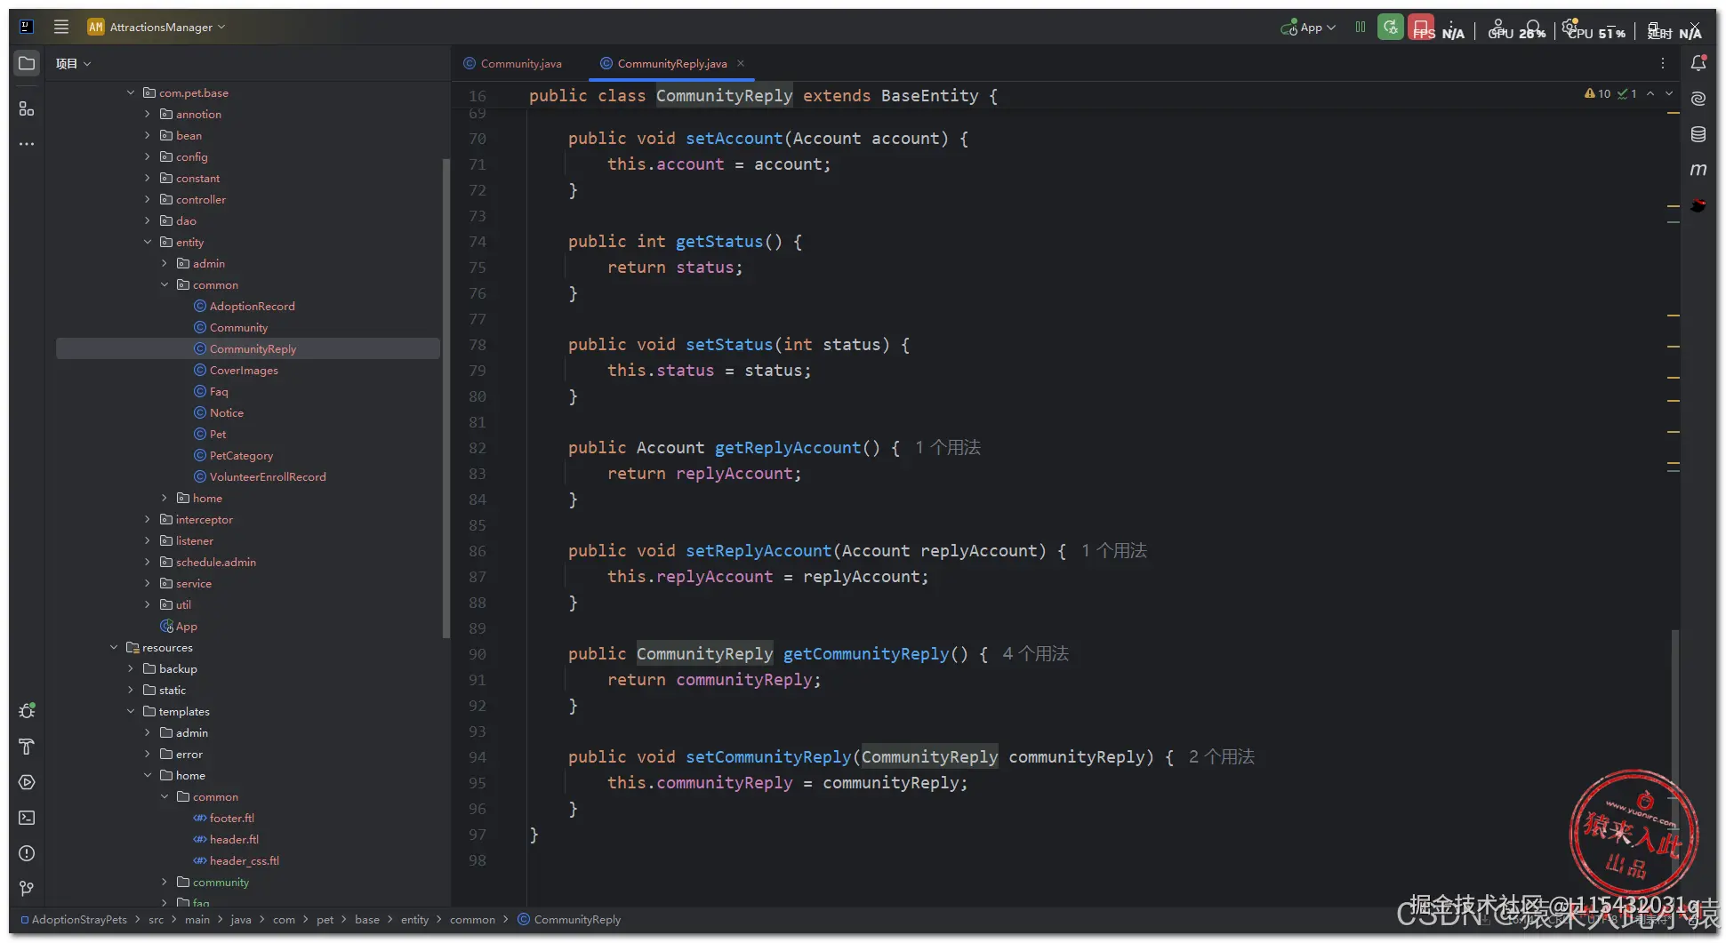Open the Structure tool window icon
Screen dimensions: 1726x943
pyautogui.click(x=27, y=108)
